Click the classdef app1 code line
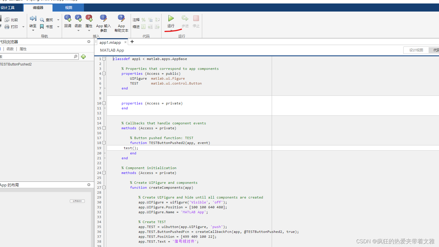 (150, 59)
